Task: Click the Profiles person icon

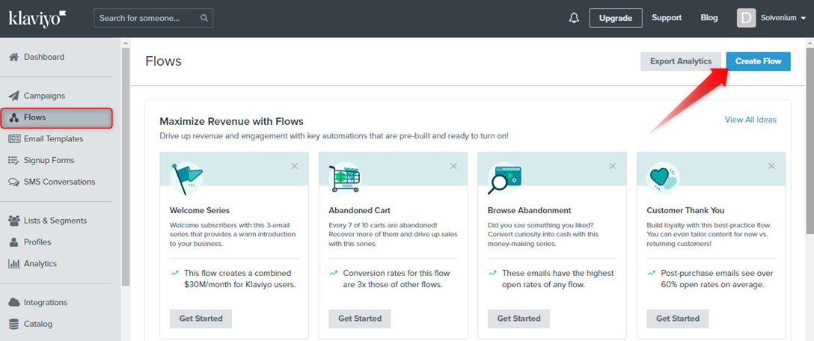Action: (x=14, y=242)
